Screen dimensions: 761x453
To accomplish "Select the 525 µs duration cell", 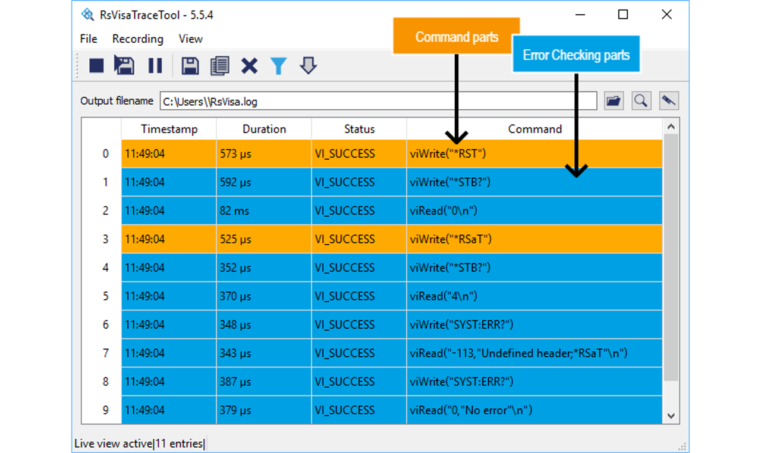I will point(264,239).
